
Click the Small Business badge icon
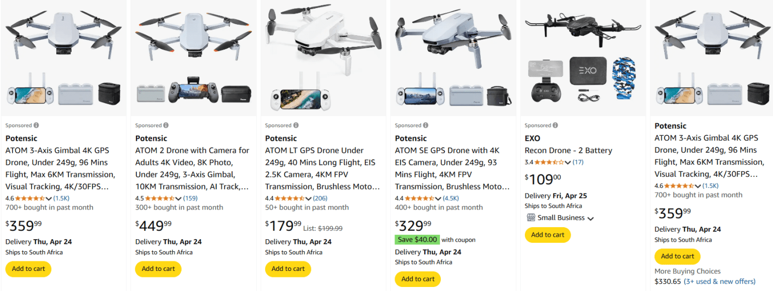click(532, 218)
